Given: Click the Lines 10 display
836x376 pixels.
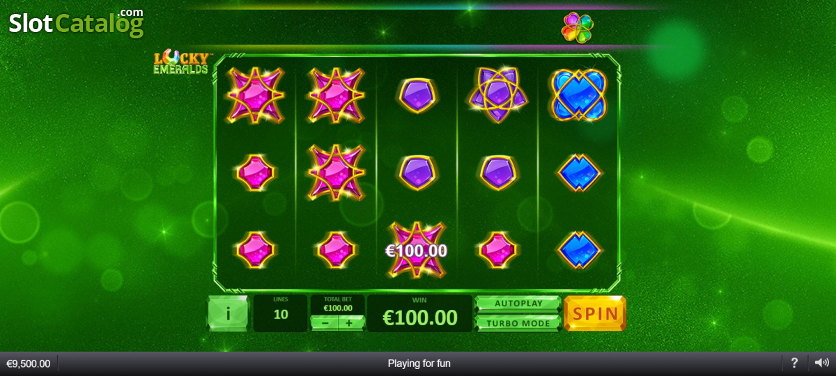Looking at the screenshot, I should pyautogui.click(x=281, y=313).
